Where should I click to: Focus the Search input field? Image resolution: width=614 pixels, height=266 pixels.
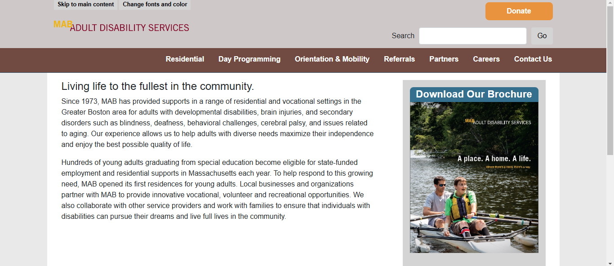[473, 36]
